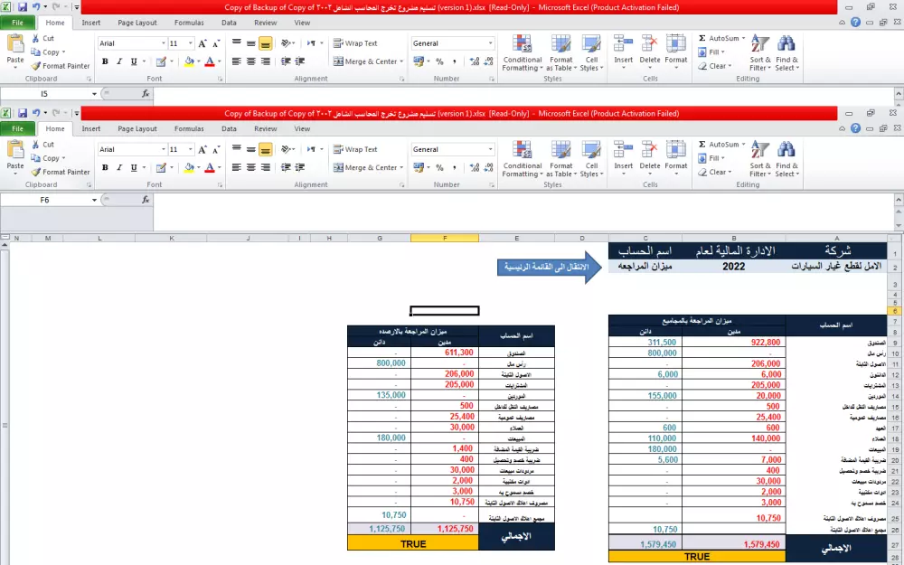This screenshot has height=565, width=904.
Task: Click Cut in the F6 Excel window ribbon
Action: (x=42, y=144)
